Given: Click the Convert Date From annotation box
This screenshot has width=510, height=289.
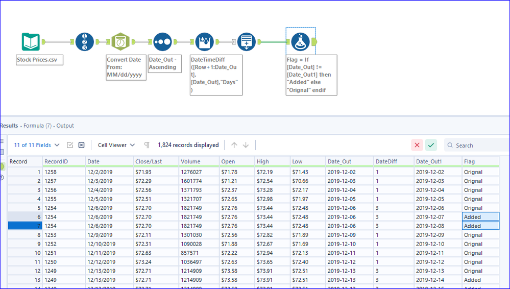Looking at the screenshot, I should tap(126, 67).
